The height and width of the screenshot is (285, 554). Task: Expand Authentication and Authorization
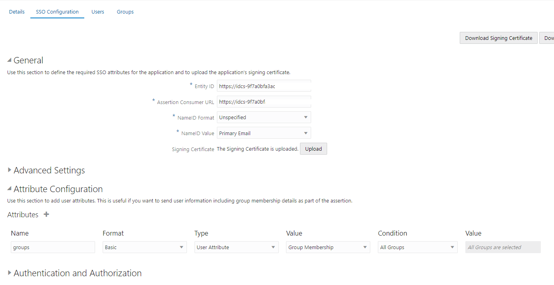(x=9, y=273)
